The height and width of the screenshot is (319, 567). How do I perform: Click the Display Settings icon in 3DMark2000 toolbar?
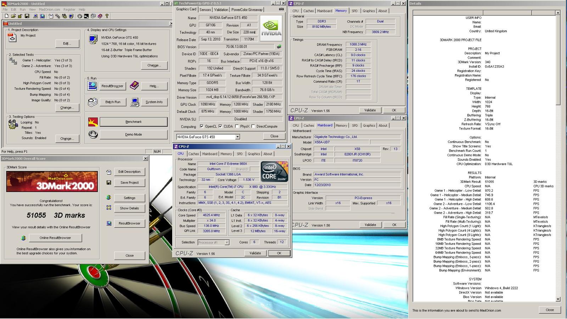71,16
